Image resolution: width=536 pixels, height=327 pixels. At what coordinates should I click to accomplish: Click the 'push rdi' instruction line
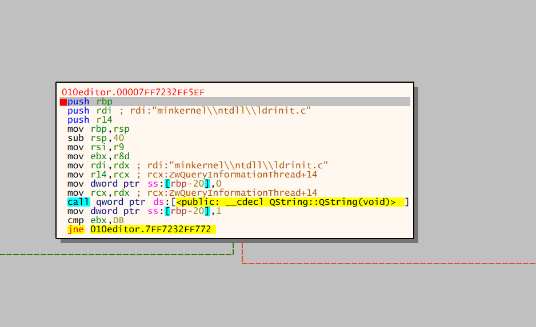[x=189, y=111]
